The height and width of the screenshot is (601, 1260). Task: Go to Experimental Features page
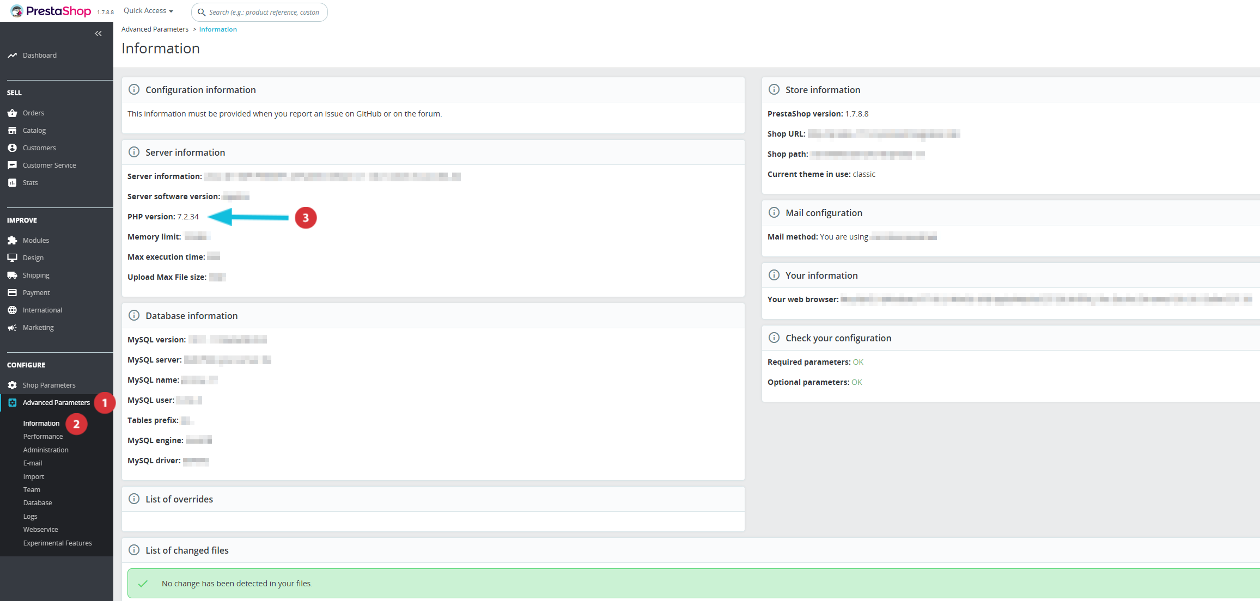[57, 543]
